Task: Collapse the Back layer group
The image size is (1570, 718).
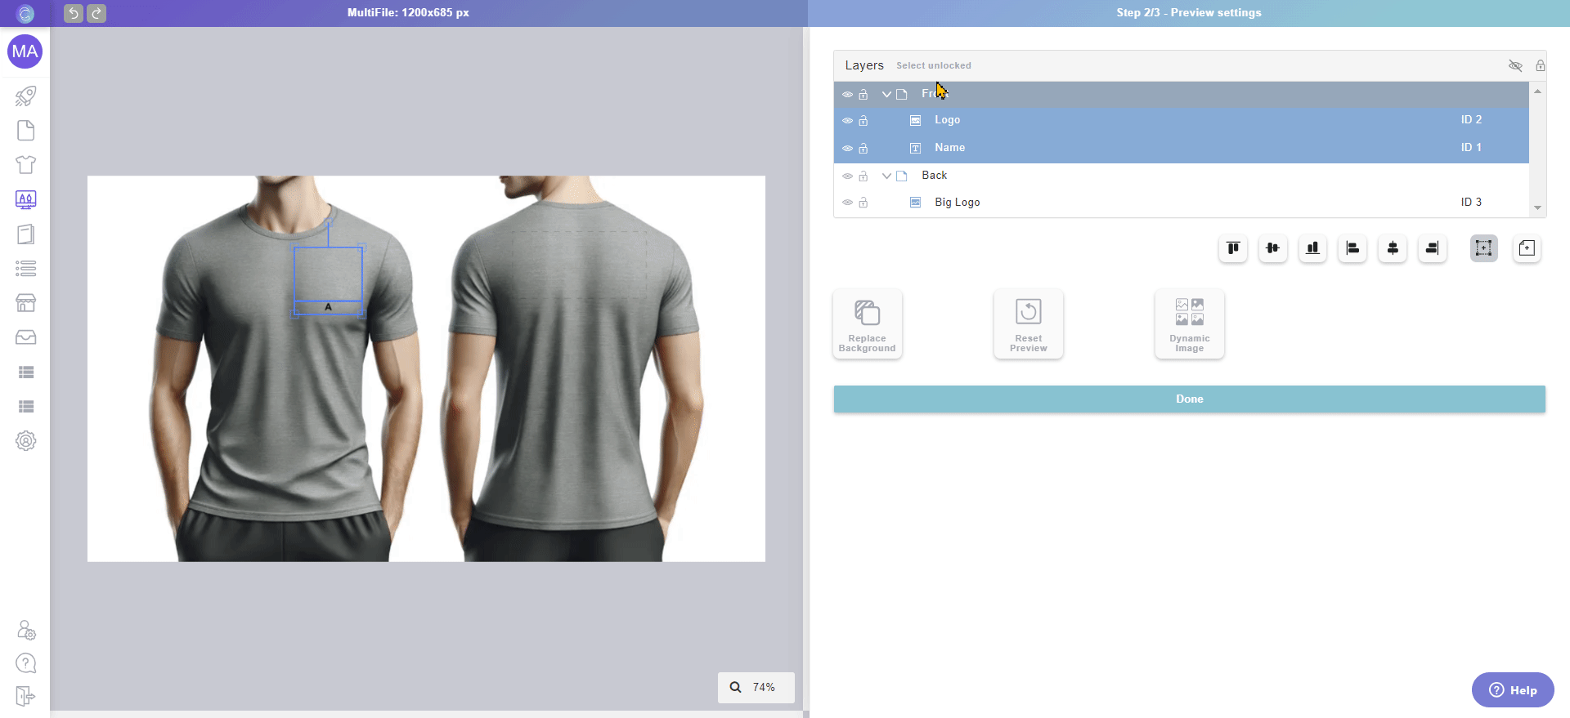Action: [x=886, y=176]
